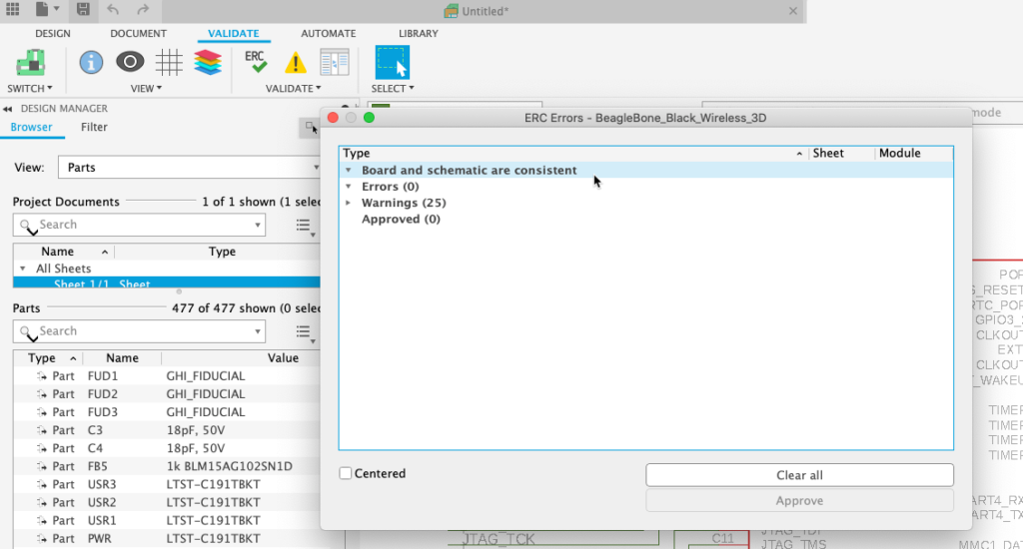Click the Parts search field
This screenshot has height=549, width=1023.
click(x=139, y=331)
